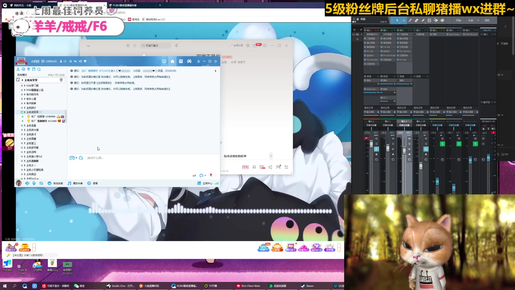Image resolution: width=515 pixels, height=290 pixels.
Task: Open 任务大厅 icon on Douyu overlay
Action: pyautogui.click(x=11, y=247)
